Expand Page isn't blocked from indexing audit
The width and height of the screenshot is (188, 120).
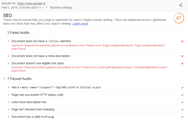[8, 109]
